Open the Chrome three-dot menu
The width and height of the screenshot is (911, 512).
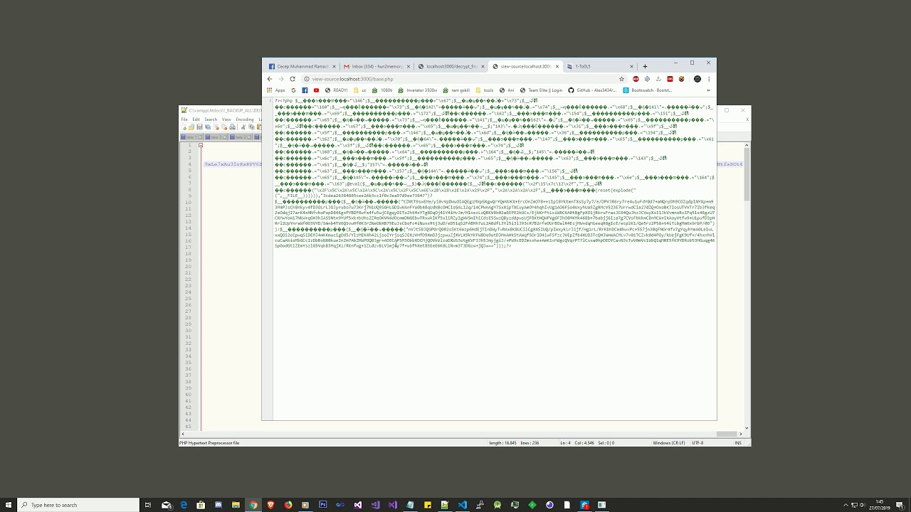click(709, 79)
